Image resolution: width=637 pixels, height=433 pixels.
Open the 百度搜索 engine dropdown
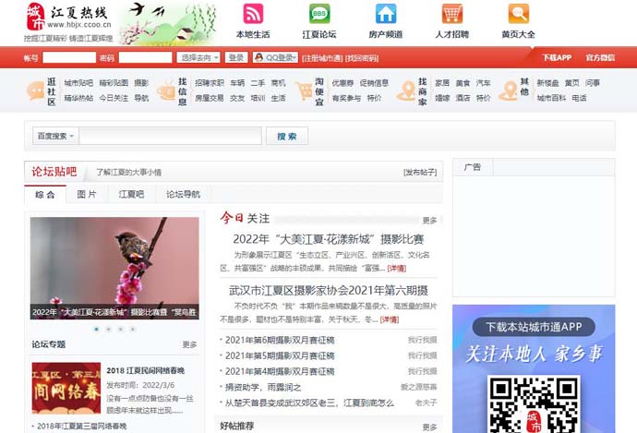(x=55, y=136)
